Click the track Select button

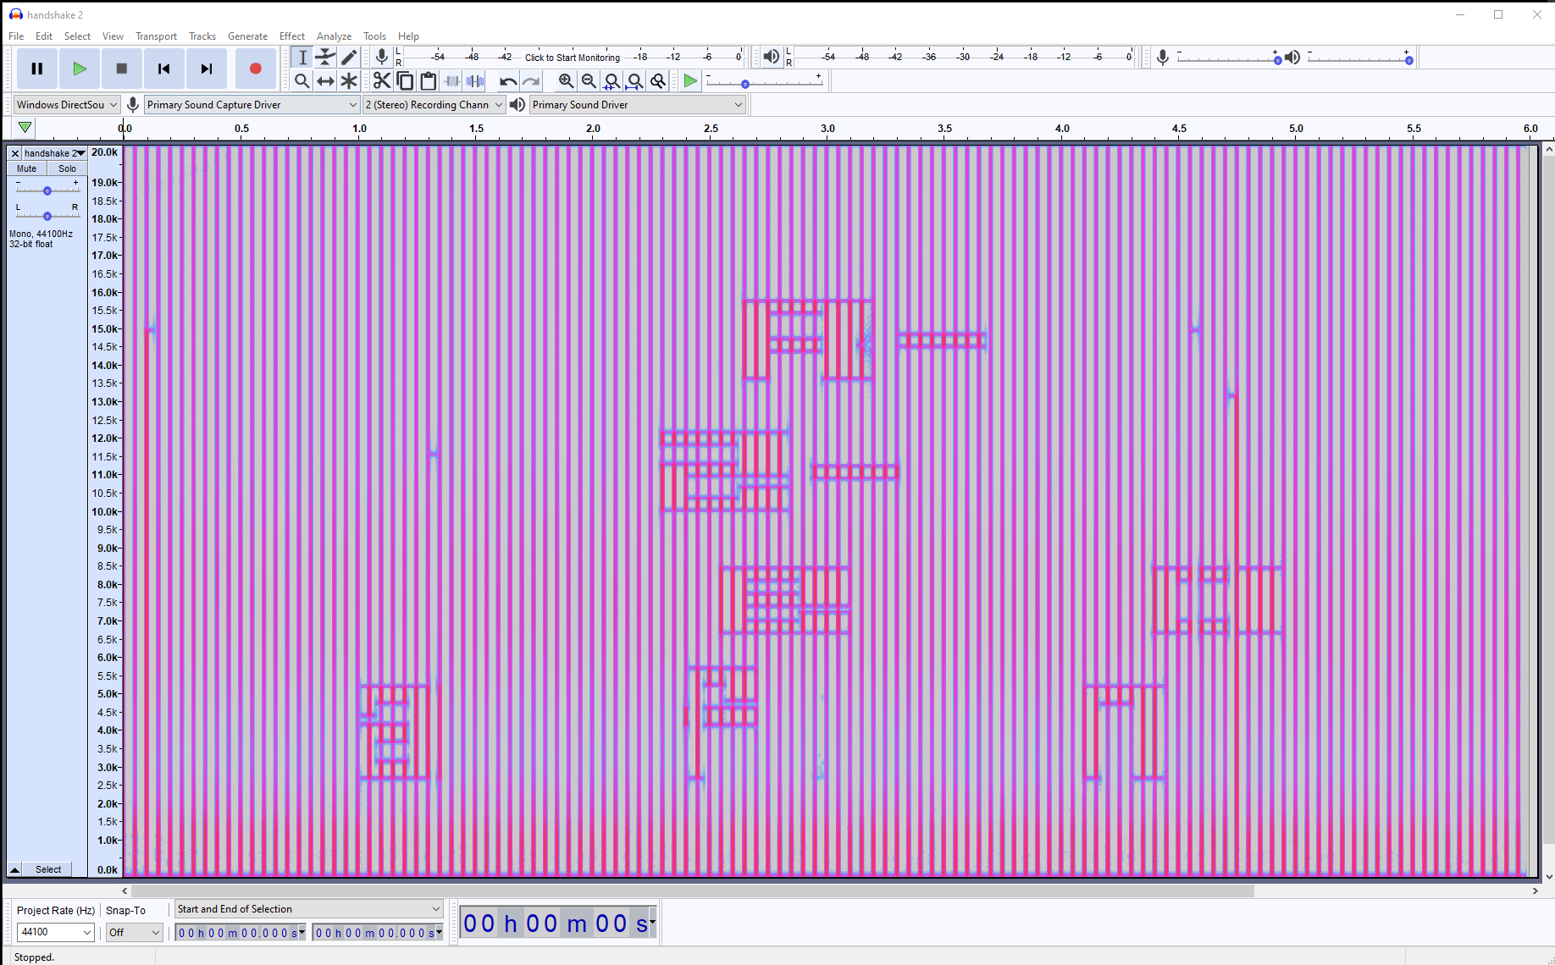[48, 869]
